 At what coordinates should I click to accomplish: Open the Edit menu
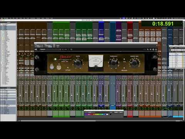(13, 18)
